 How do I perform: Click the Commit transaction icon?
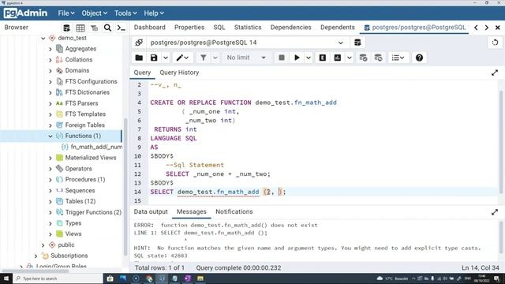coord(363,58)
